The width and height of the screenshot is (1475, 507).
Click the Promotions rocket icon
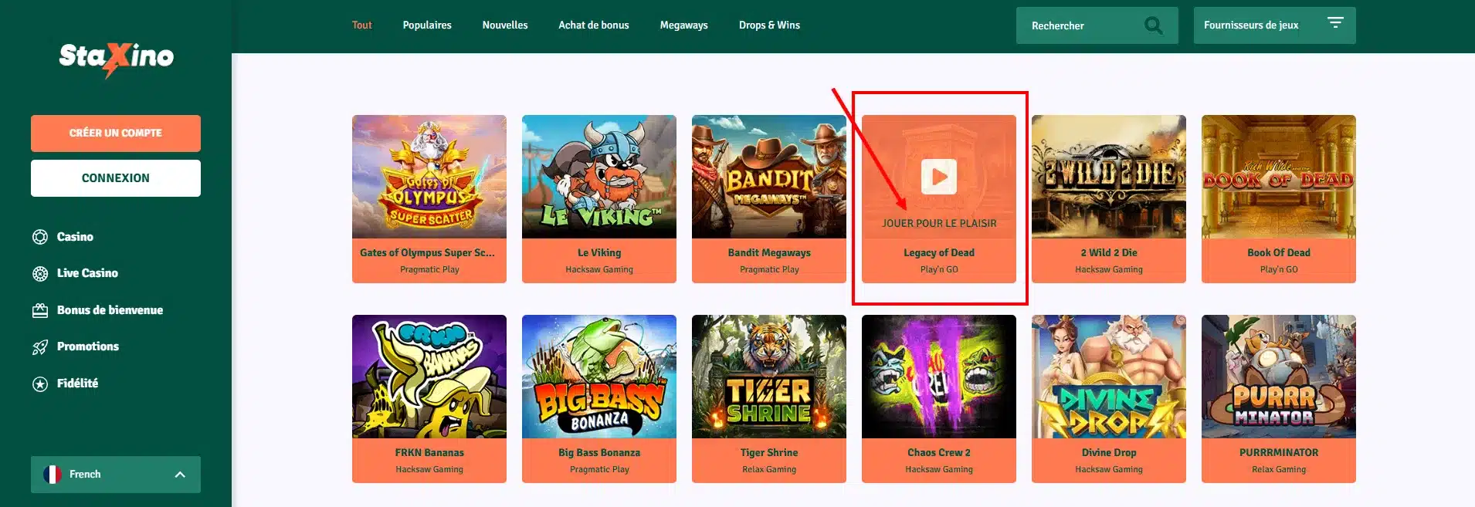[x=40, y=347]
